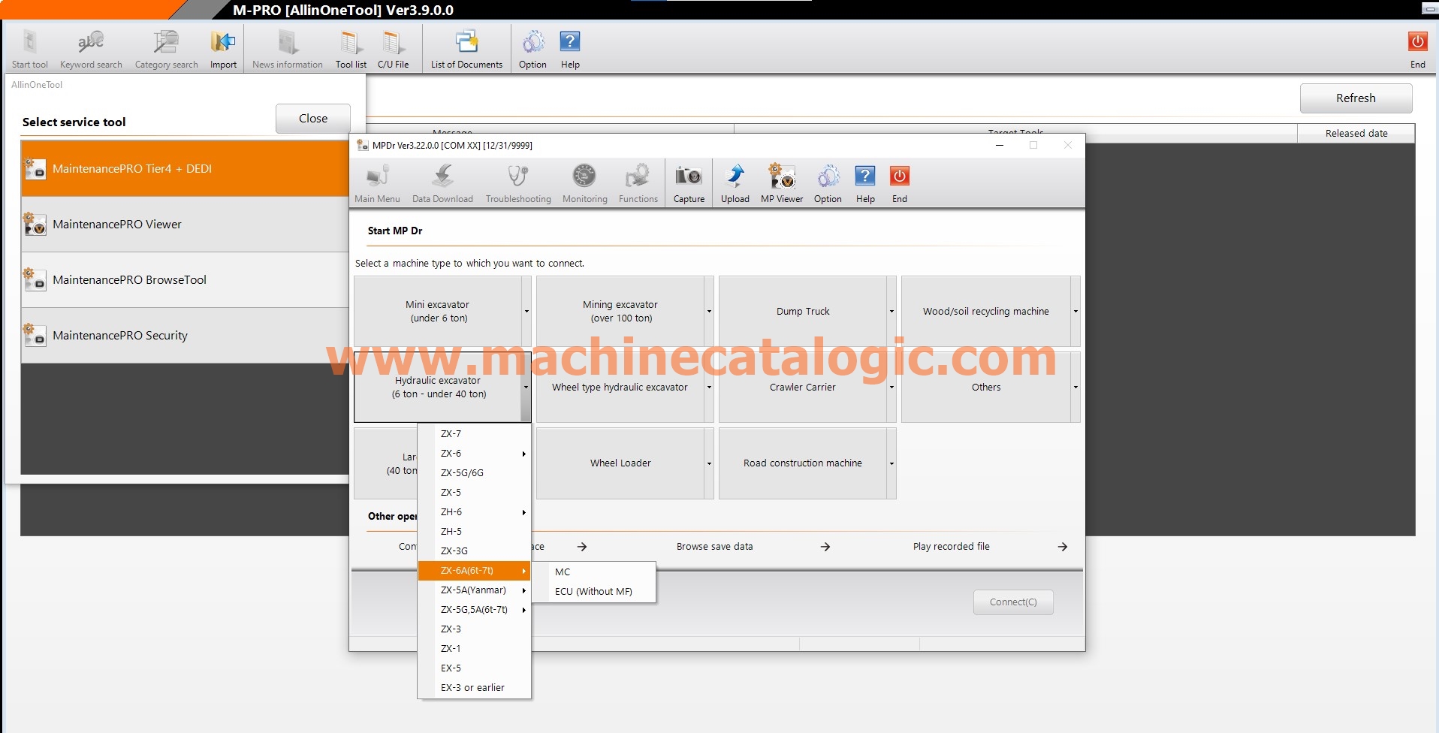Click the Connect(C) button

pyautogui.click(x=1013, y=602)
